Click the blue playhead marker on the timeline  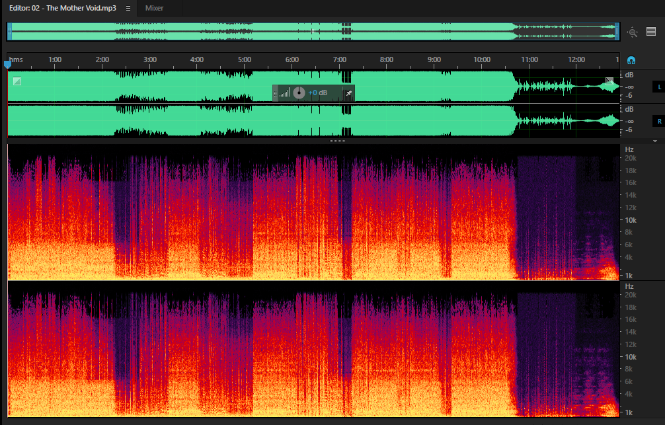[7, 65]
